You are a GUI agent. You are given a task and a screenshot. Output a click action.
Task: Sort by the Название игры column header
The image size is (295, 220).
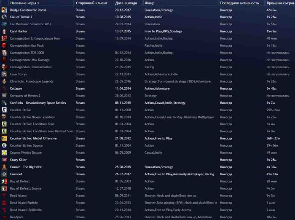point(41,3)
